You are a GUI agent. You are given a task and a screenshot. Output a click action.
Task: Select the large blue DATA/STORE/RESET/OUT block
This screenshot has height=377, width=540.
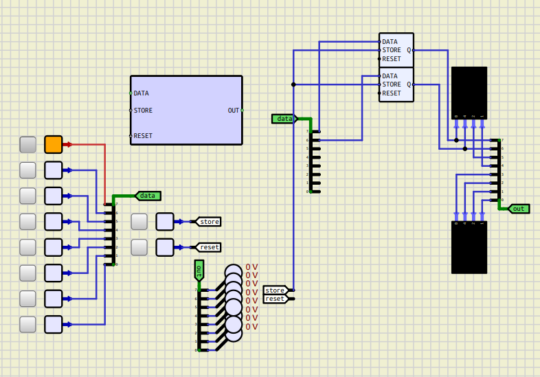tap(186, 110)
